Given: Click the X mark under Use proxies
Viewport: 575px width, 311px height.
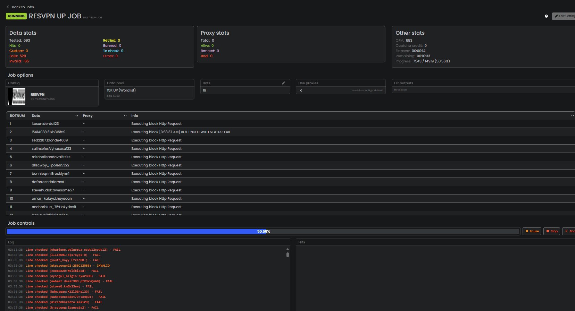Looking at the screenshot, I should [301, 90].
